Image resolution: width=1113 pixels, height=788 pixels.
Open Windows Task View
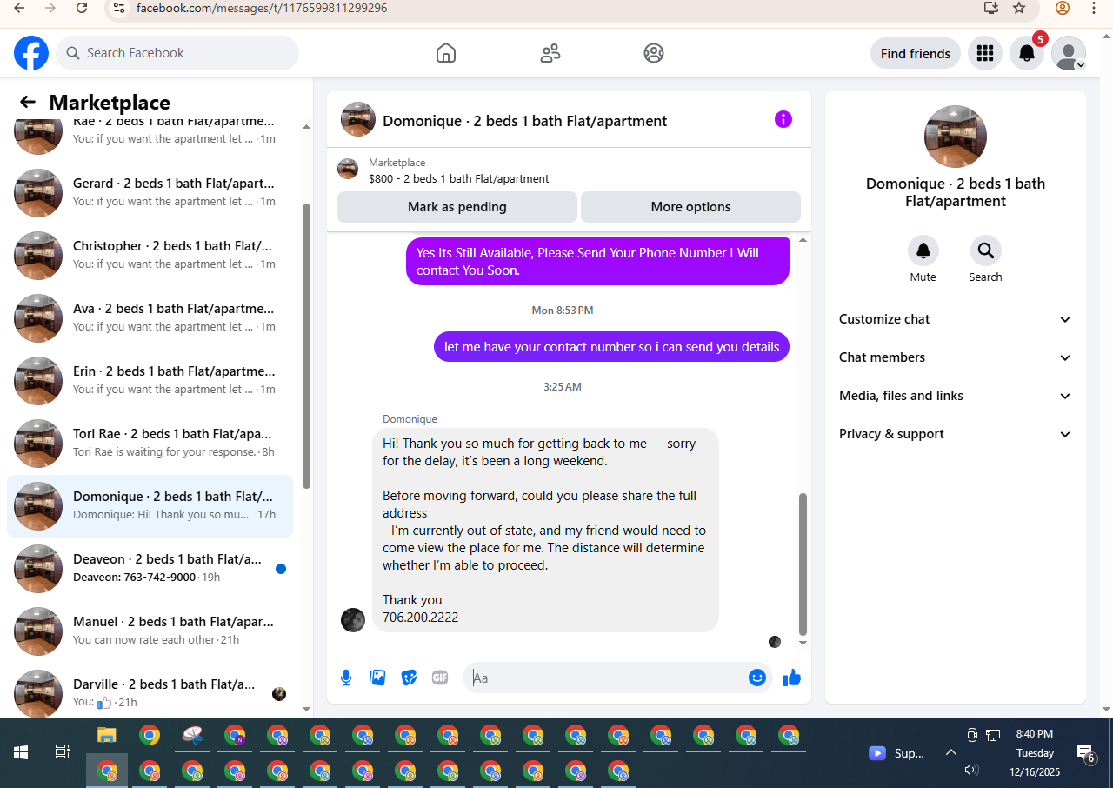[63, 752]
